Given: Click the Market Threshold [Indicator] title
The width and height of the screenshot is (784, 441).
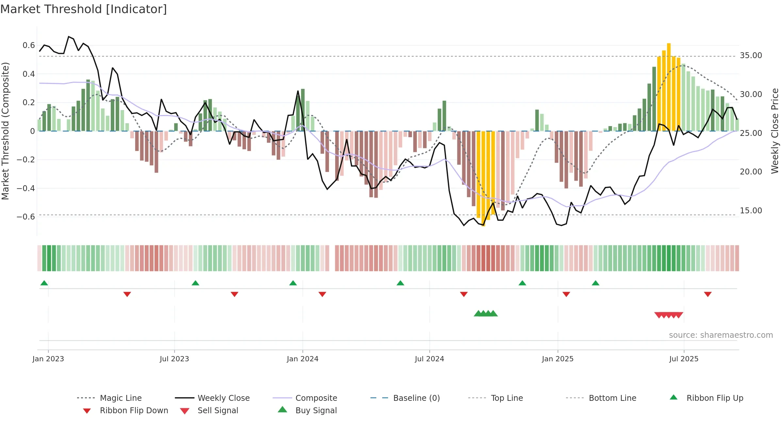Looking at the screenshot, I should point(84,9).
